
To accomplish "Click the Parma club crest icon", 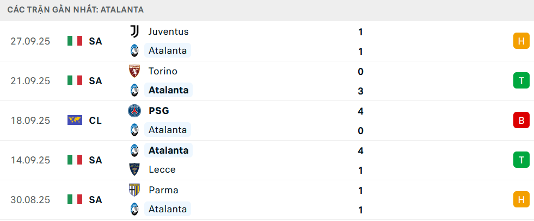I will pyautogui.click(x=134, y=190).
